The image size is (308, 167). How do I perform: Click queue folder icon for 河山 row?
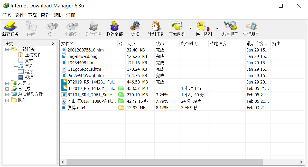pyautogui.click(x=121, y=101)
